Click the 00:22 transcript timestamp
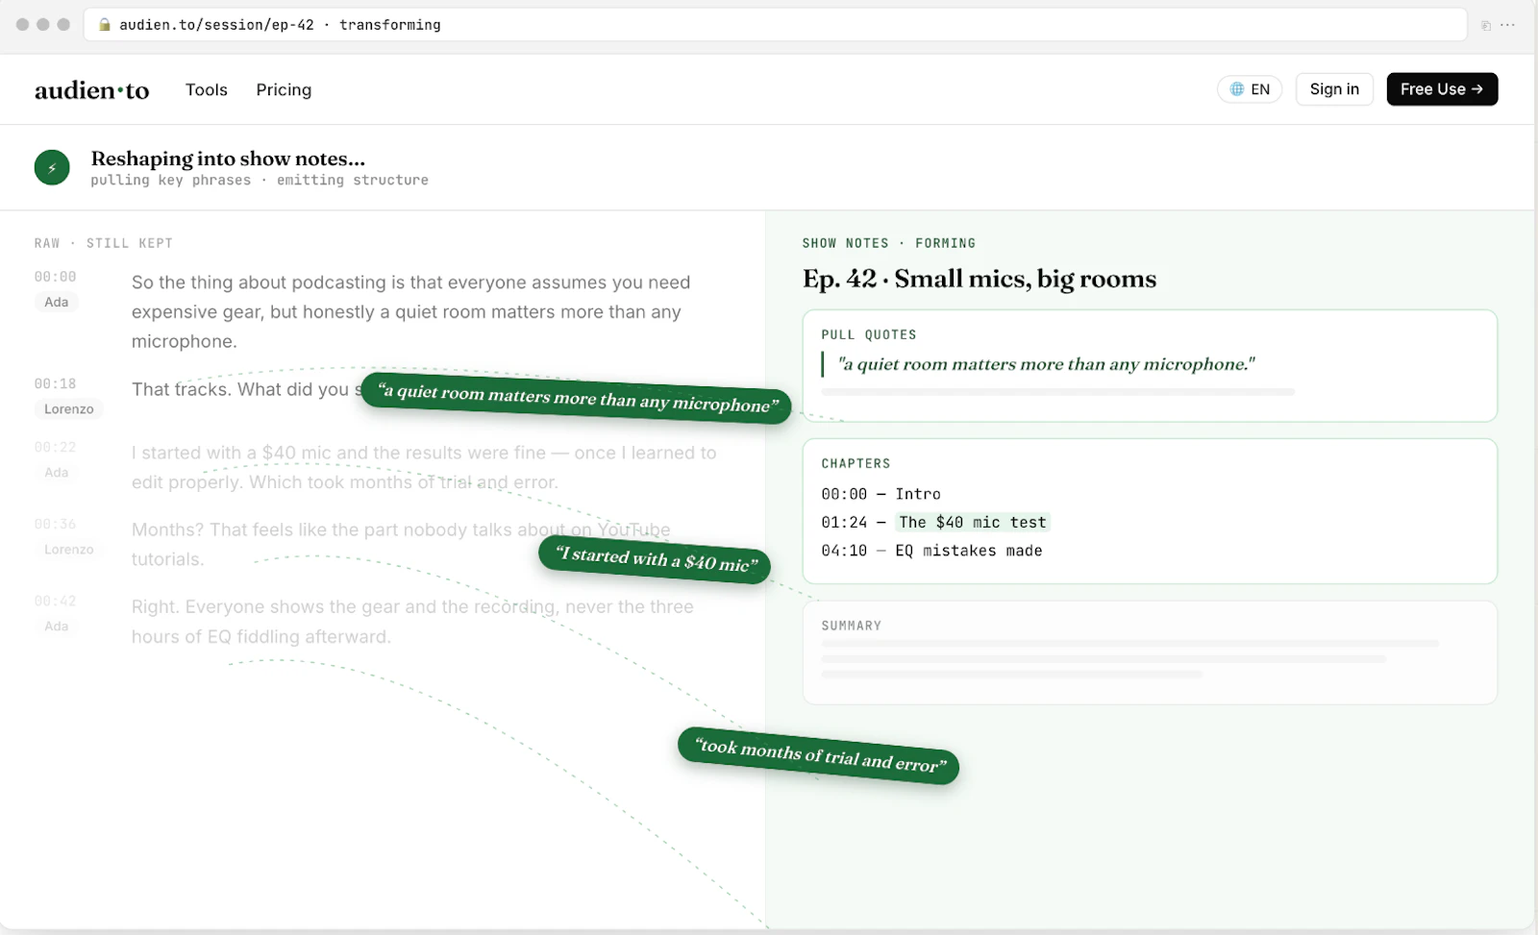The image size is (1538, 935). [56, 447]
